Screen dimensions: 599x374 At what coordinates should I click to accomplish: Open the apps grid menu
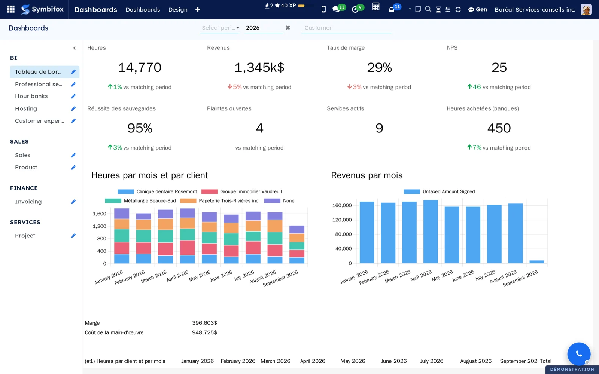(x=11, y=9)
